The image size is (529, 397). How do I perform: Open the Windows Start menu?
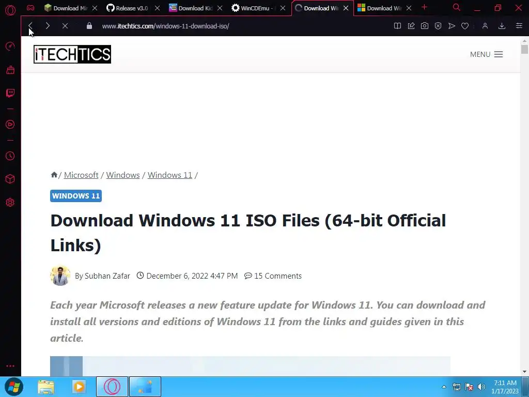pos(14,387)
